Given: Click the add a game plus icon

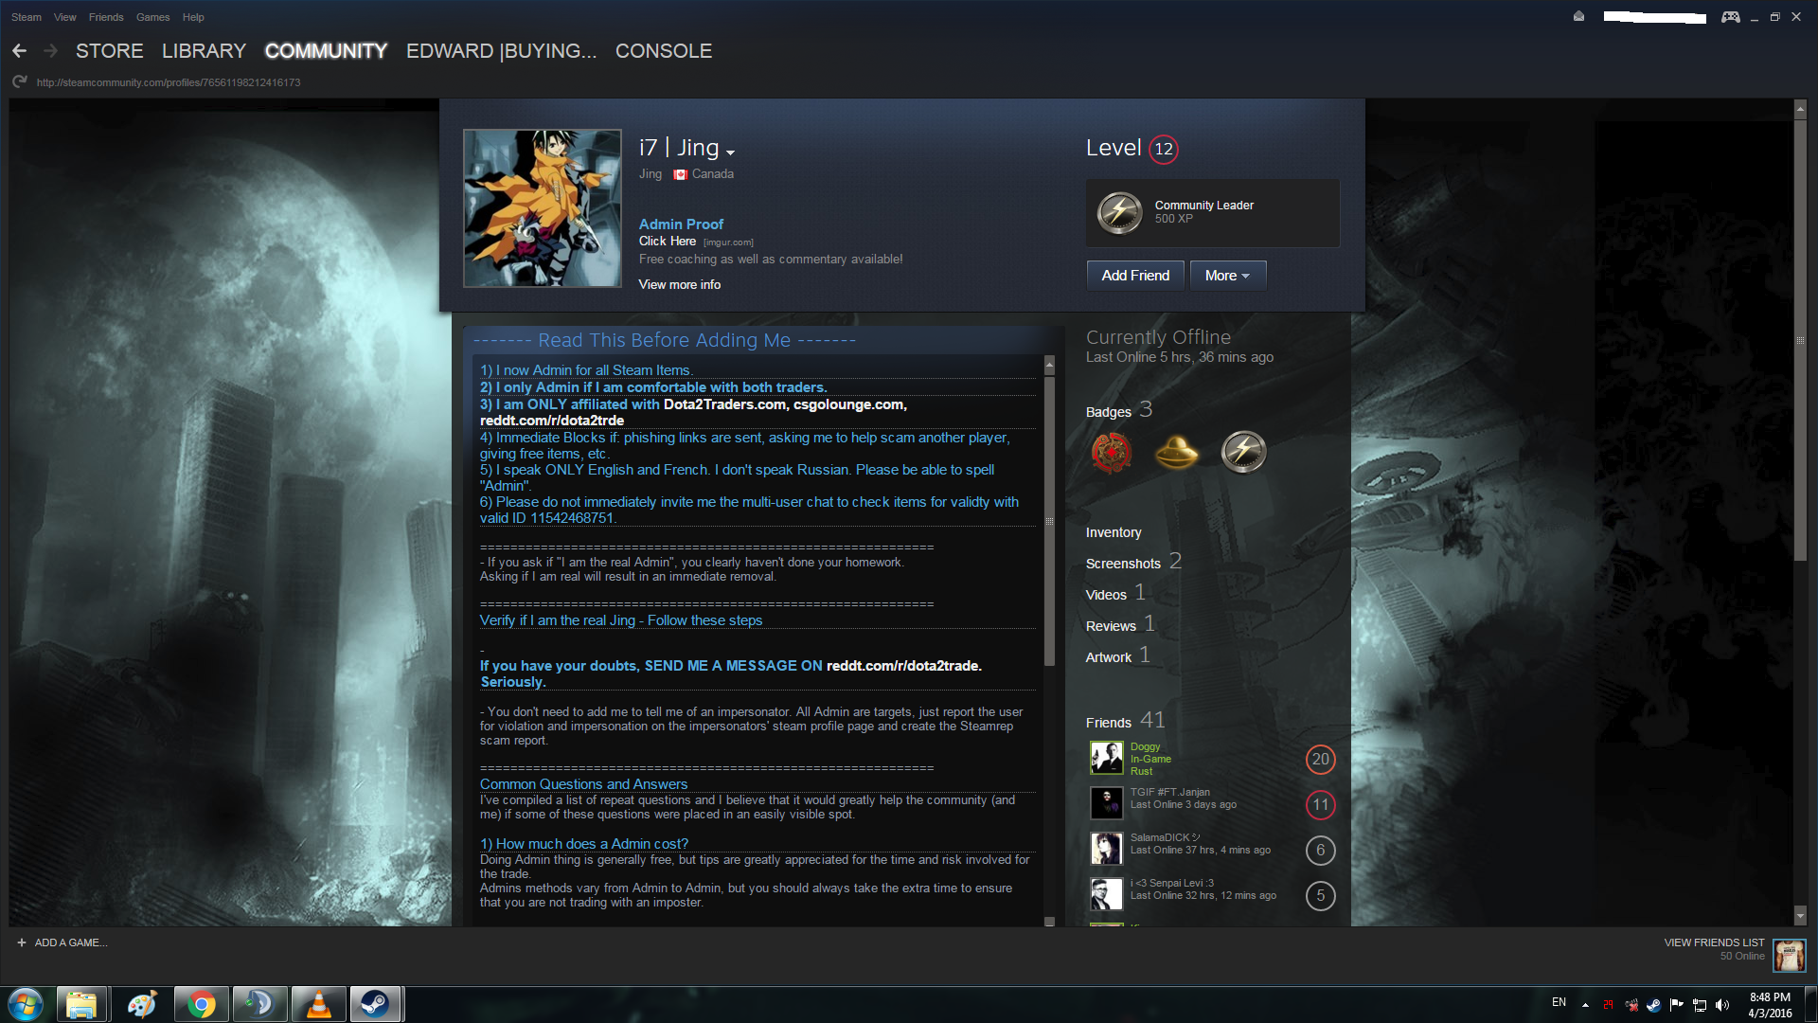Looking at the screenshot, I should 22,942.
